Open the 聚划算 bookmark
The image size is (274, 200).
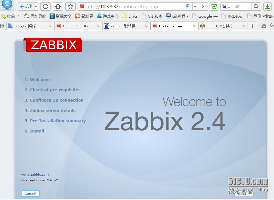84,16
